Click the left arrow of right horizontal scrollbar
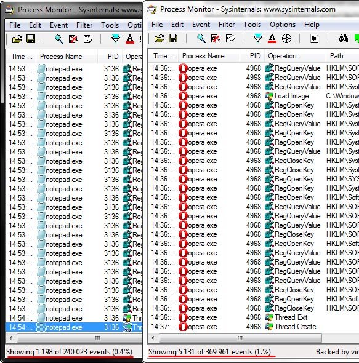 coord(153,338)
